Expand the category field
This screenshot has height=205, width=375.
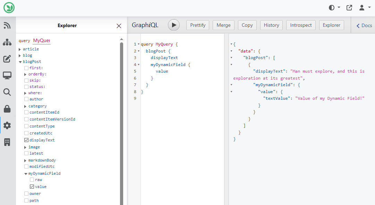coord(25,106)
